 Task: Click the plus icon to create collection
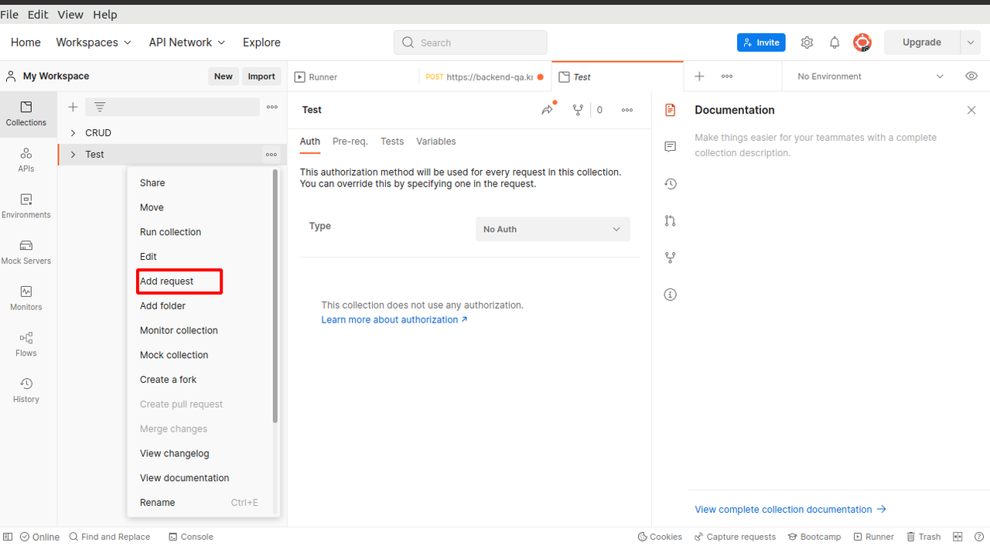(x=73, y=107)
